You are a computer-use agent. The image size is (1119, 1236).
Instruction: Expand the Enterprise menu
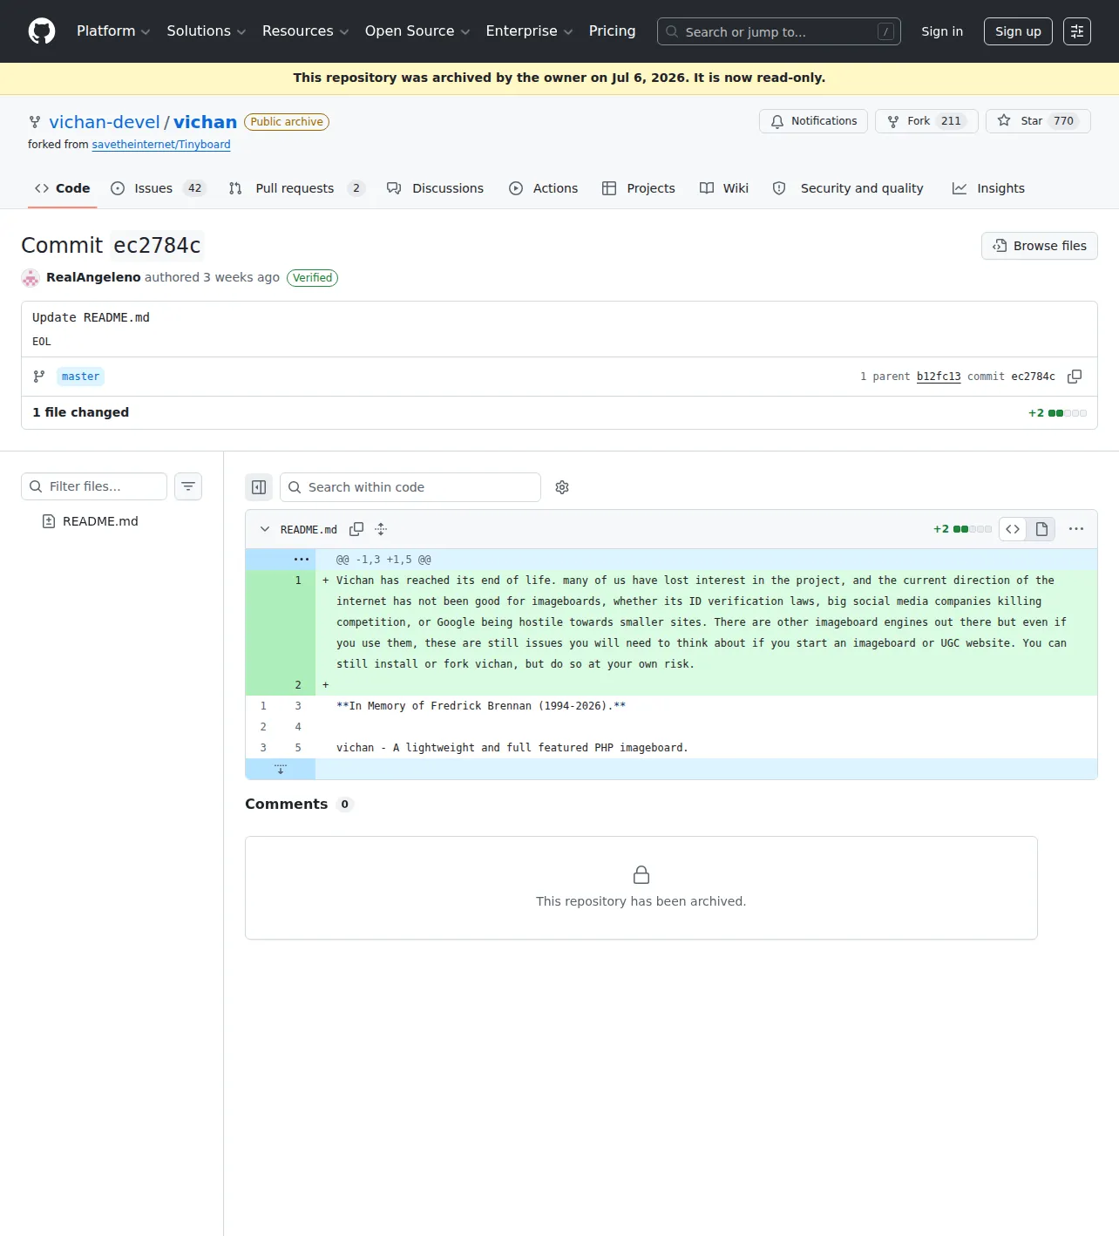coord(529,31)
